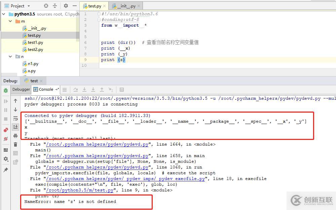Open Evaluate Expression calculator icon
This screenshot has width=336, height=210.
(x=122, y=90)
